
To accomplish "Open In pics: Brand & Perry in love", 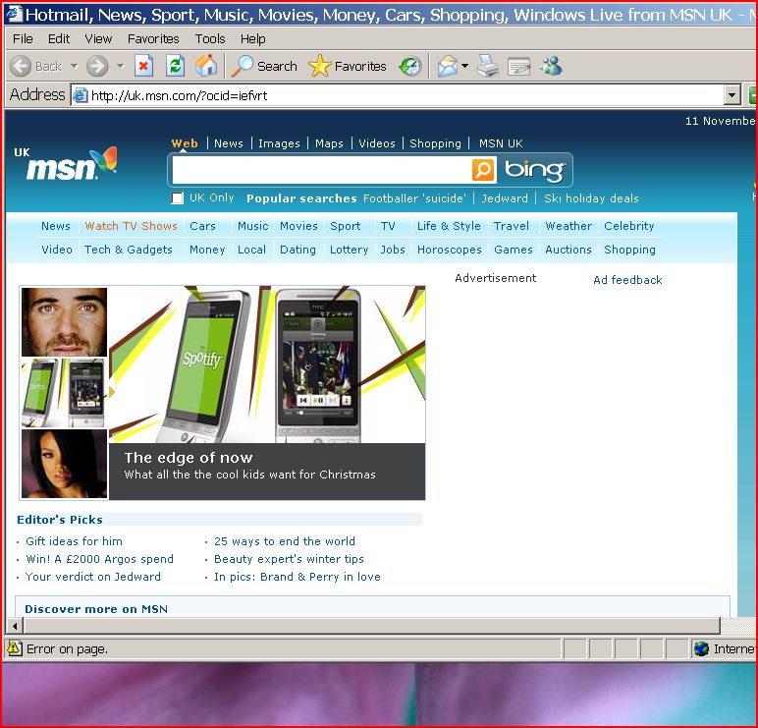I will tap(298, 577).
